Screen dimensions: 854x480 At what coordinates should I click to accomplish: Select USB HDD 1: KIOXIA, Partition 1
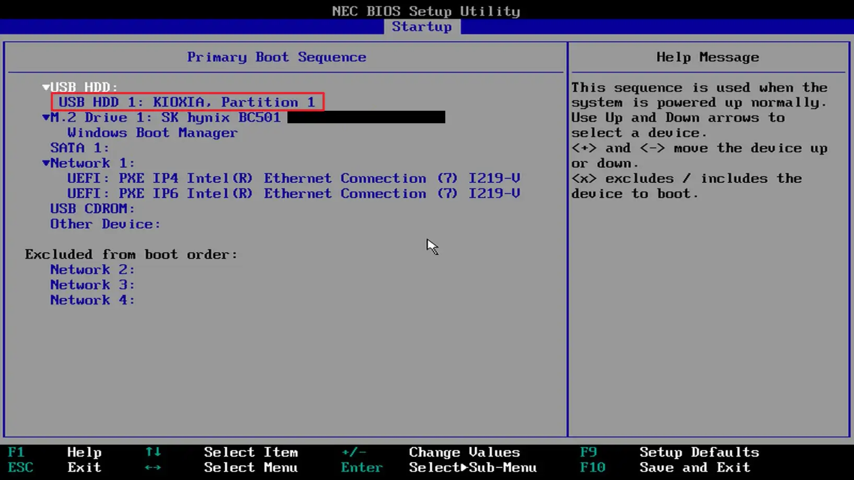point(187,102)
